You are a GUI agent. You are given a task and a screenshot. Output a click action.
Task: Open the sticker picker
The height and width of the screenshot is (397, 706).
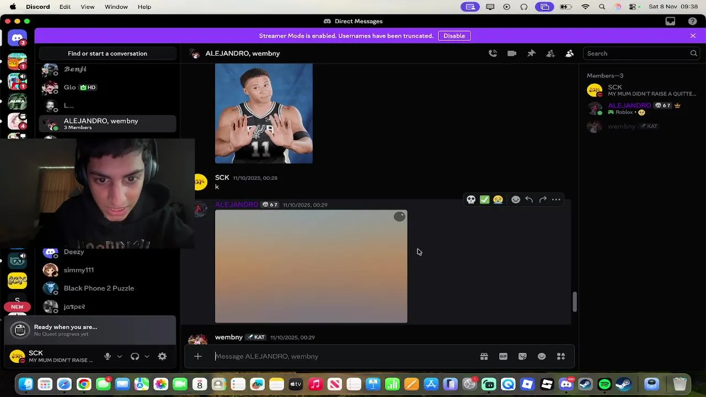tap(522, 357)
